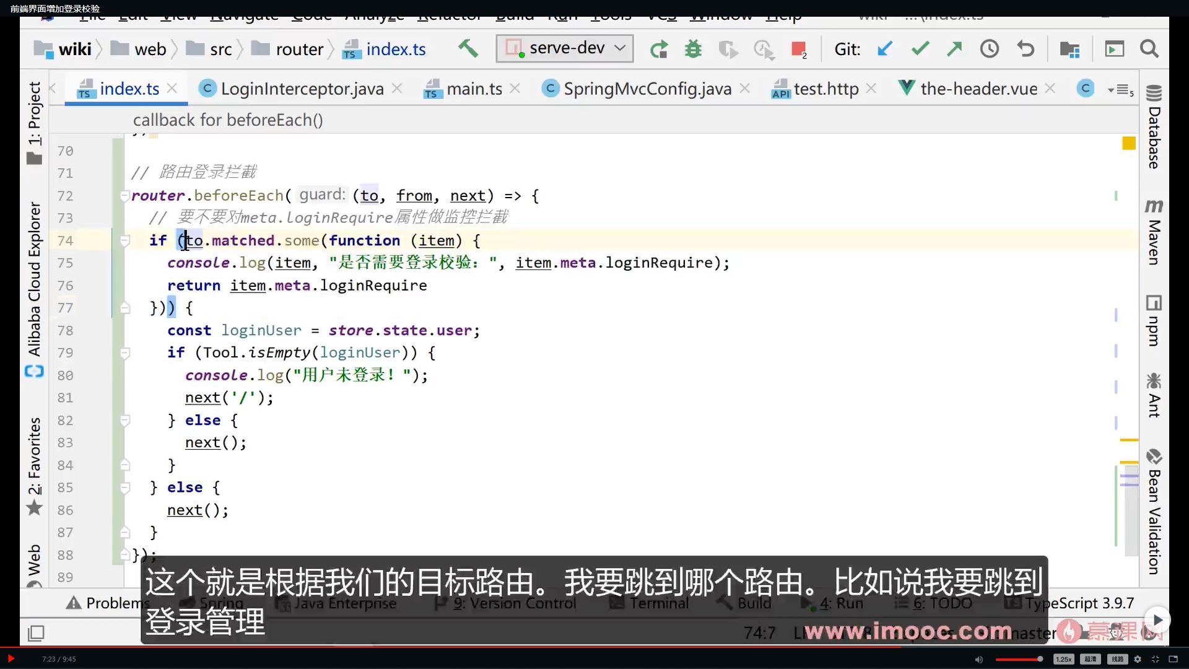Click the video volume slider
The image size is (1189, 669).
pos(1019,659)
